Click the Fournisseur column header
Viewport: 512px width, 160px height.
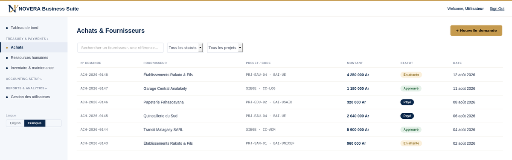pyautogui.click(x=155, y=63)
